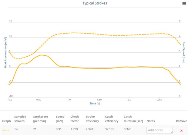Click the Remove column header

coord(181,121)
